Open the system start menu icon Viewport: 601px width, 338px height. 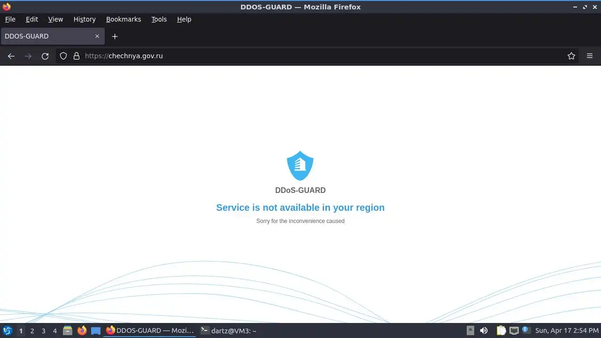coord(7,330)
